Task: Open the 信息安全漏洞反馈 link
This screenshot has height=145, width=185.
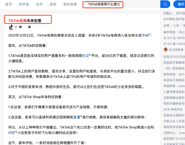Action: [174, 115]
